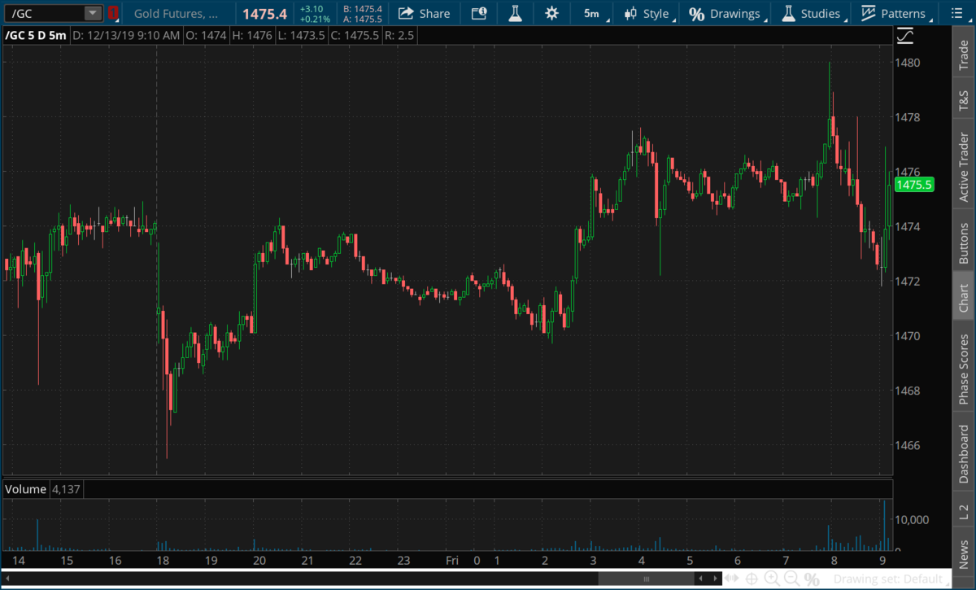The image size is (976, 590).
Task: Click the volume value 4,137
Action: (x=66, y=489)
